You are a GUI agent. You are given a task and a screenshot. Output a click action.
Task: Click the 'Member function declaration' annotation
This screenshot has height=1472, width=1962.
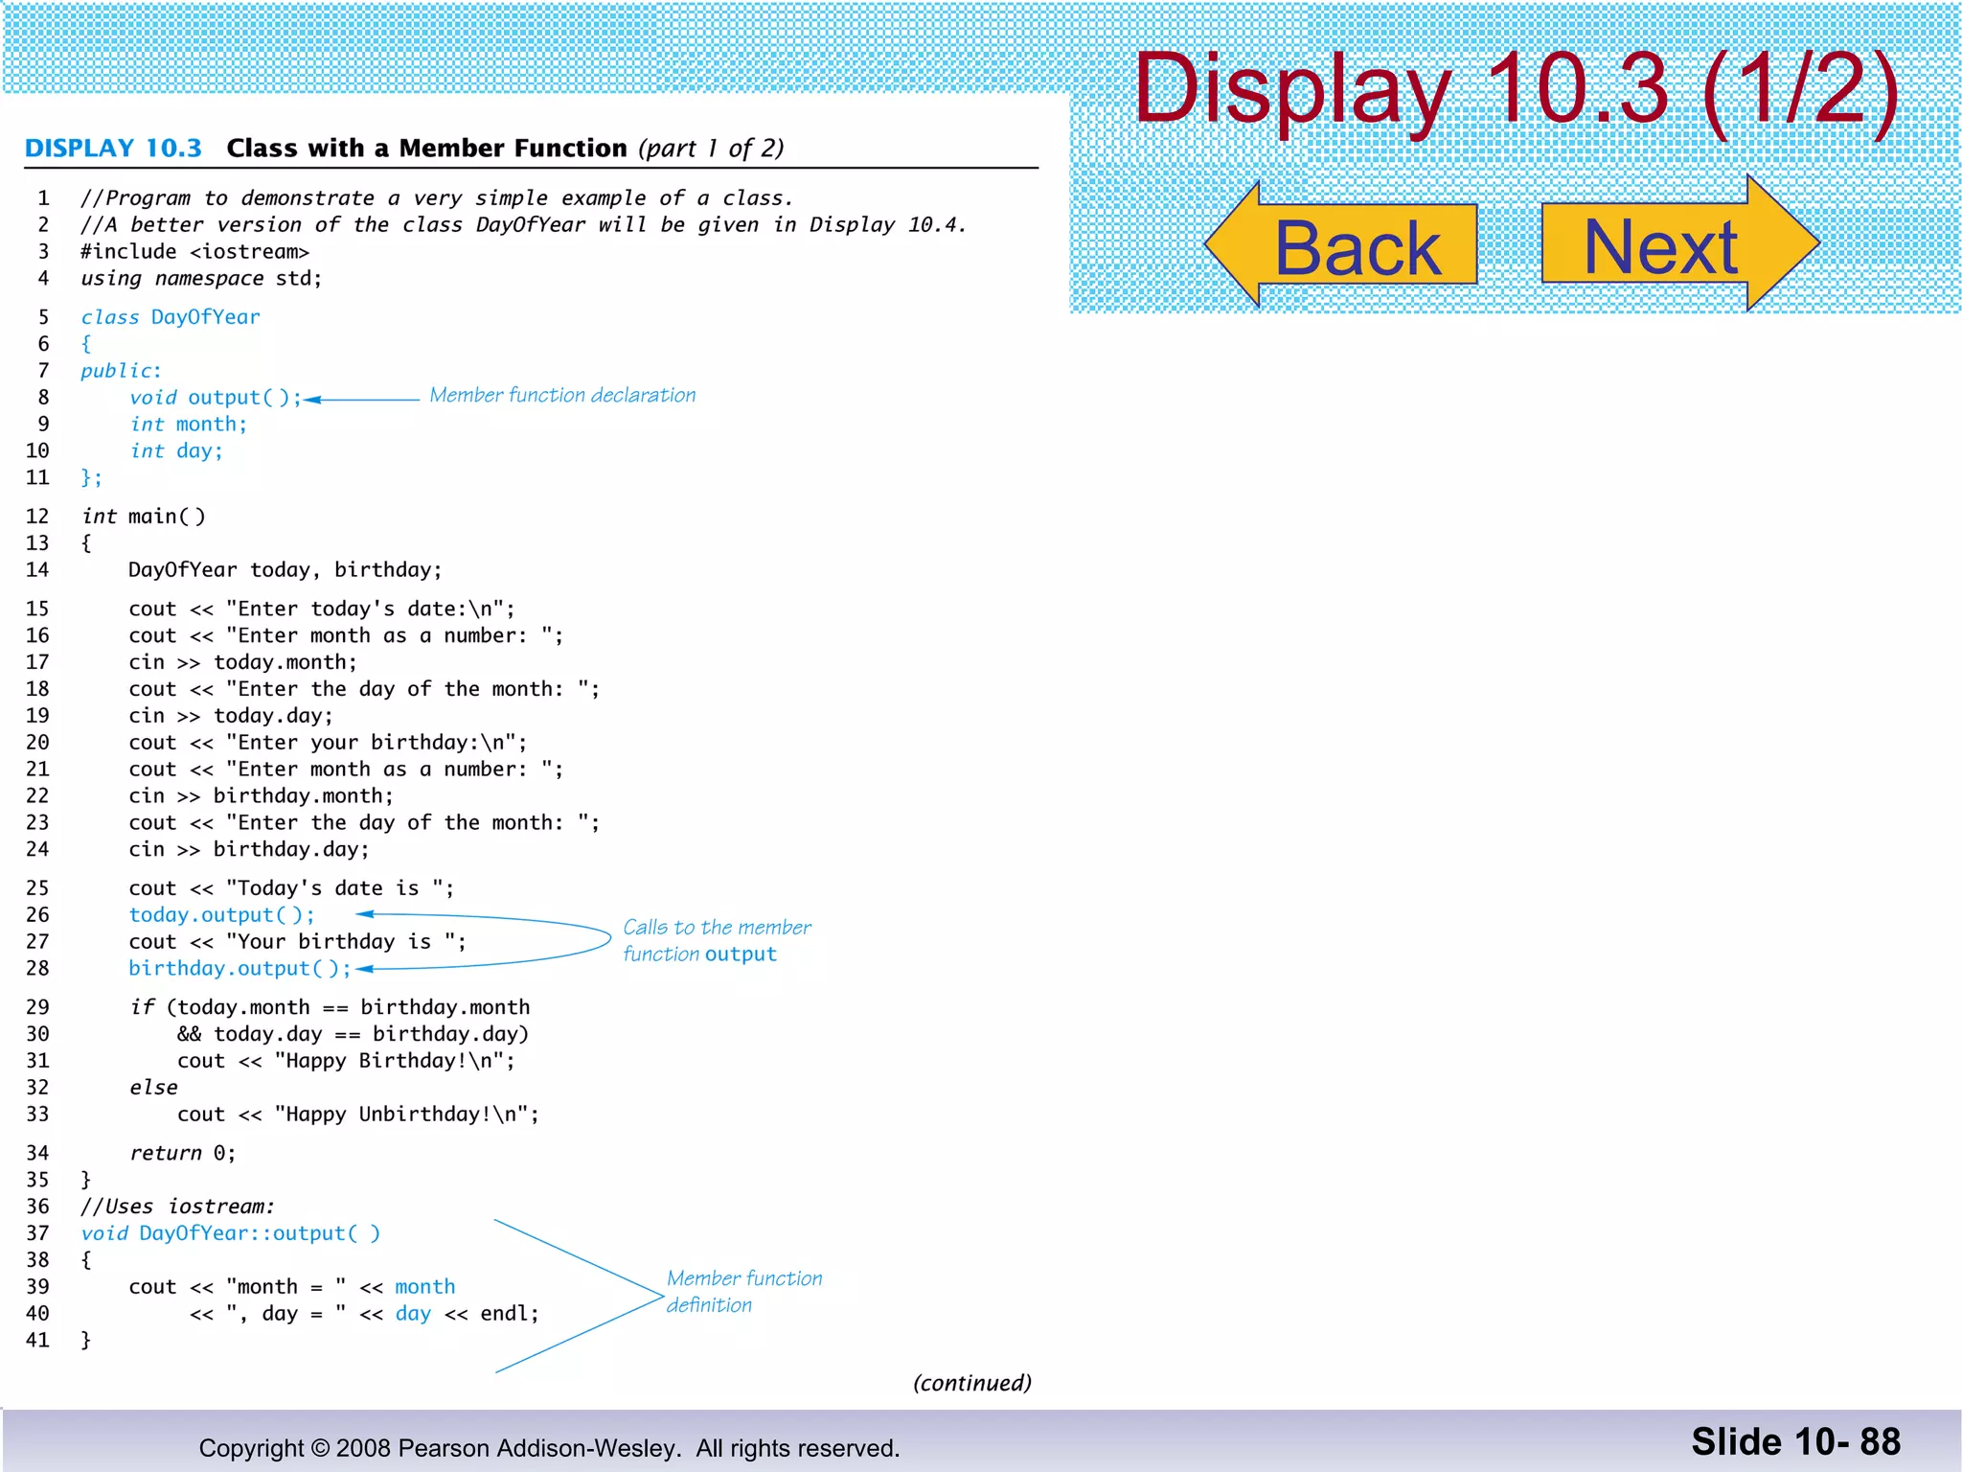pos(562,395)
